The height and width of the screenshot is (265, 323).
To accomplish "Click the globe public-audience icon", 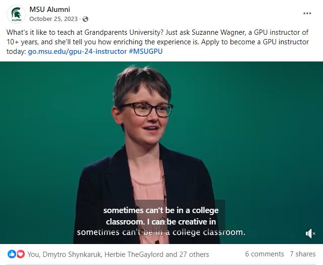I will point(85,19).
